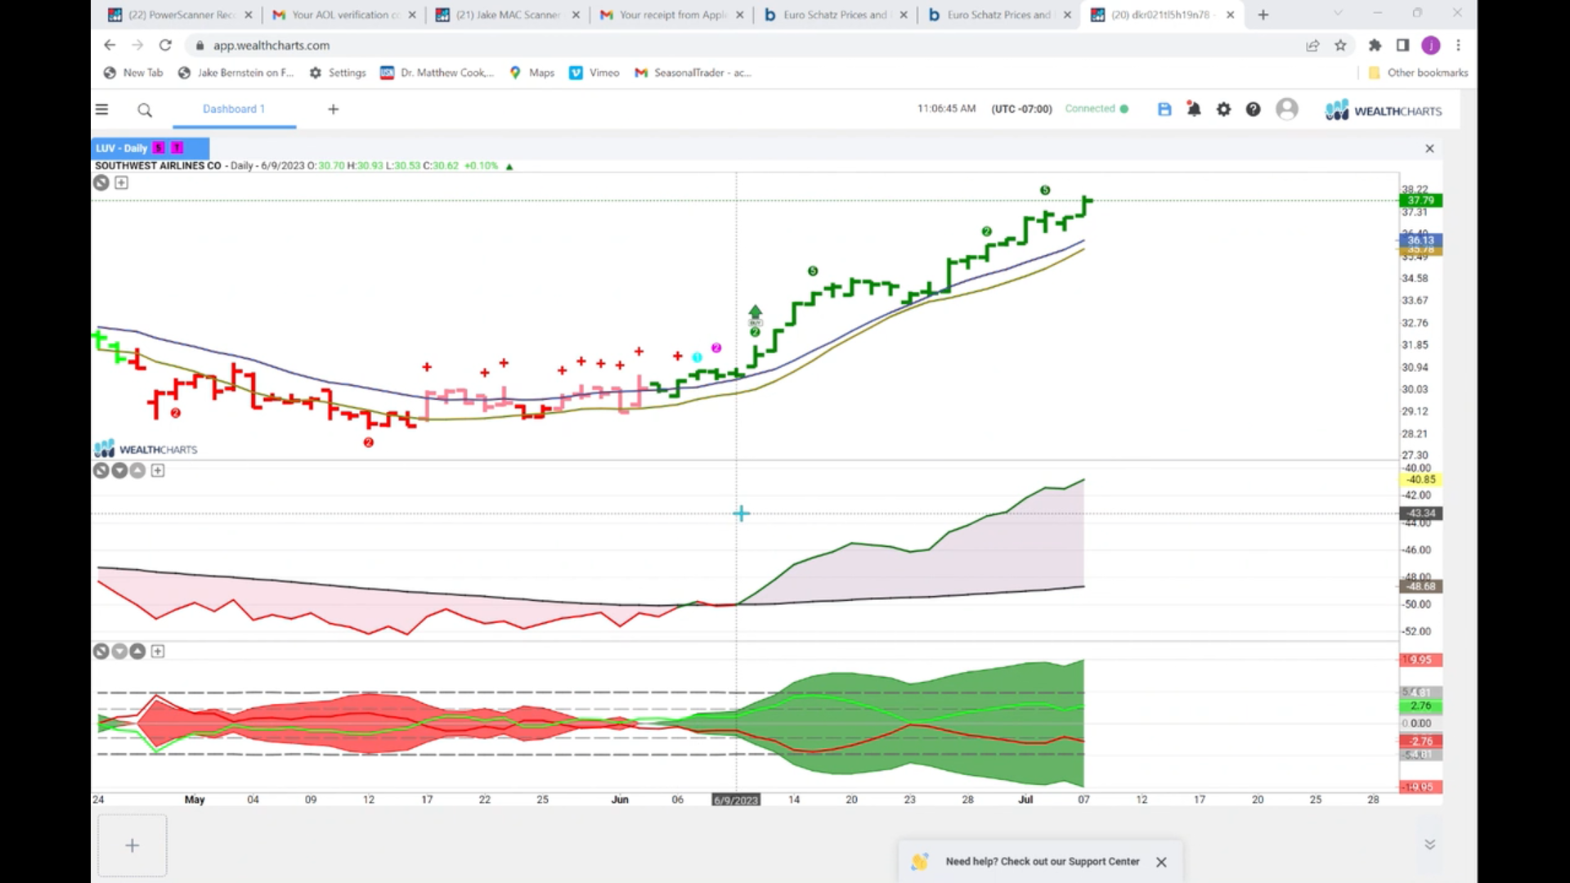Open the SeasonalTrader bookmark
The image size is (1570, 883).
(x=693, y=73)
